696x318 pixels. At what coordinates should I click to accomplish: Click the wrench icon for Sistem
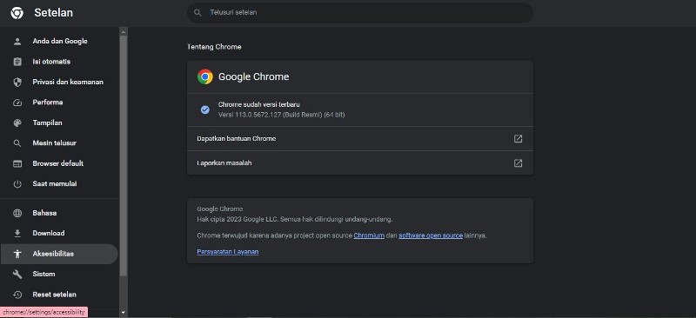17,274
